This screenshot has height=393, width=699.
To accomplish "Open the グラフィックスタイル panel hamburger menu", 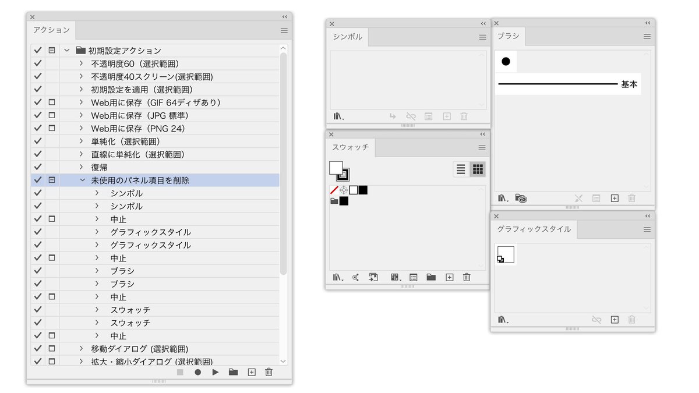I will (647, 230).
